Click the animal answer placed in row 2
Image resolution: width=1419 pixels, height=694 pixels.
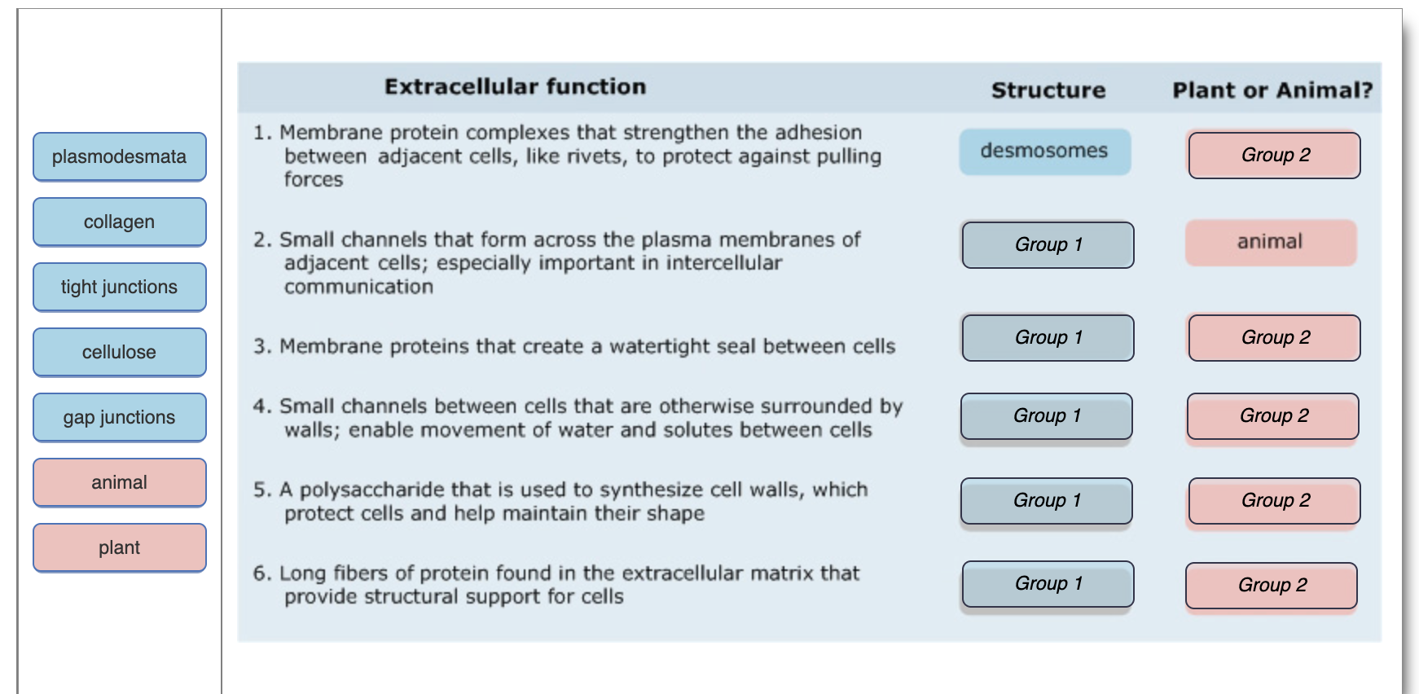click(1271, 241)
